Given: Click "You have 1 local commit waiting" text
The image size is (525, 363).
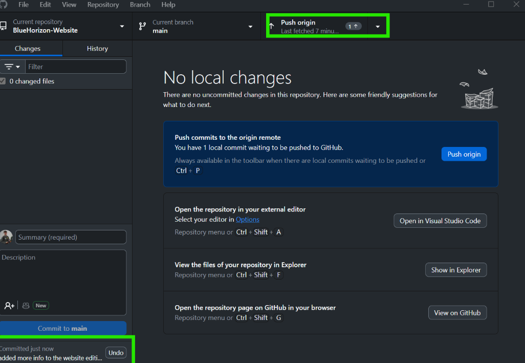Looking at the screenshot, I should point(259,147).
